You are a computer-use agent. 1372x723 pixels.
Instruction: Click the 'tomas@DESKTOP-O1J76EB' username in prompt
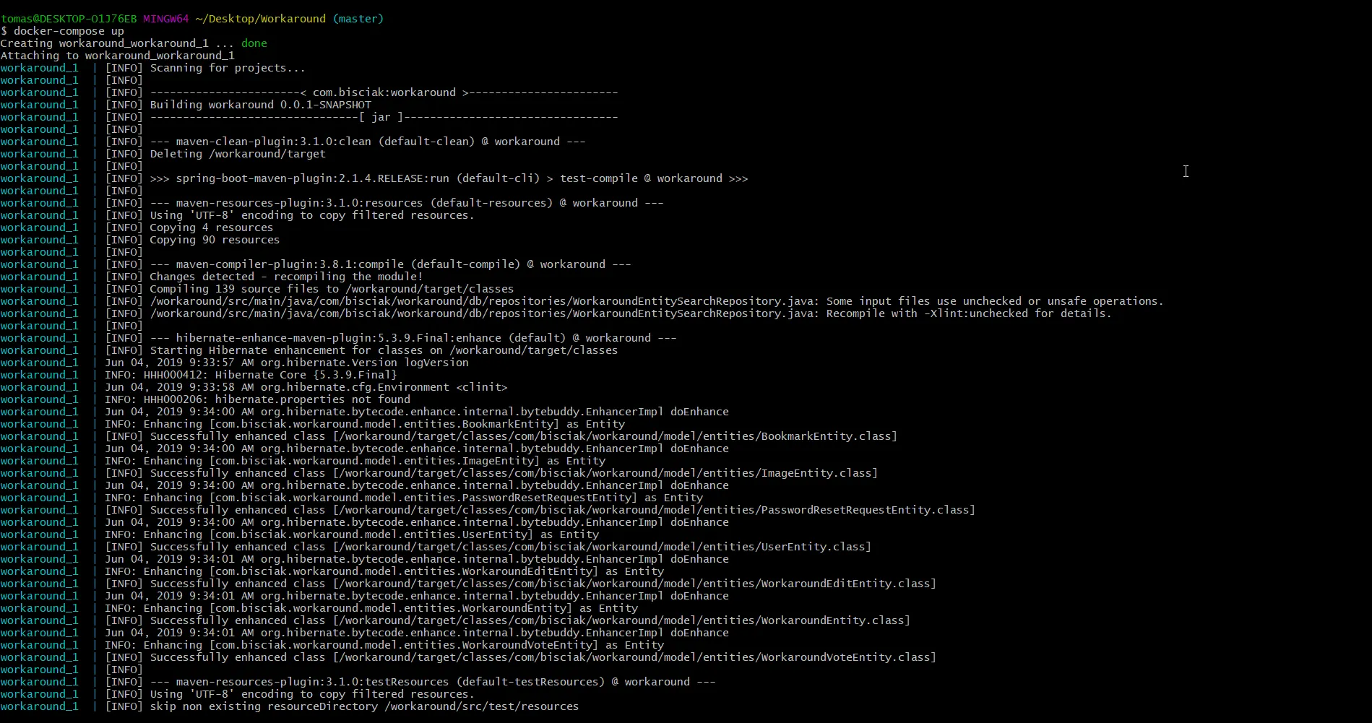tap(69, 19)
